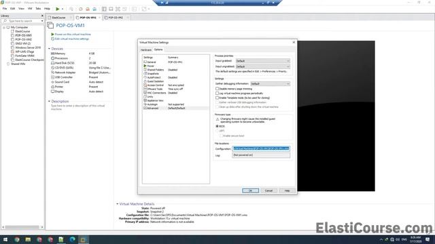The image size is (435, 244).
Task: Open the Edit menu
Action: click(13, 9)
